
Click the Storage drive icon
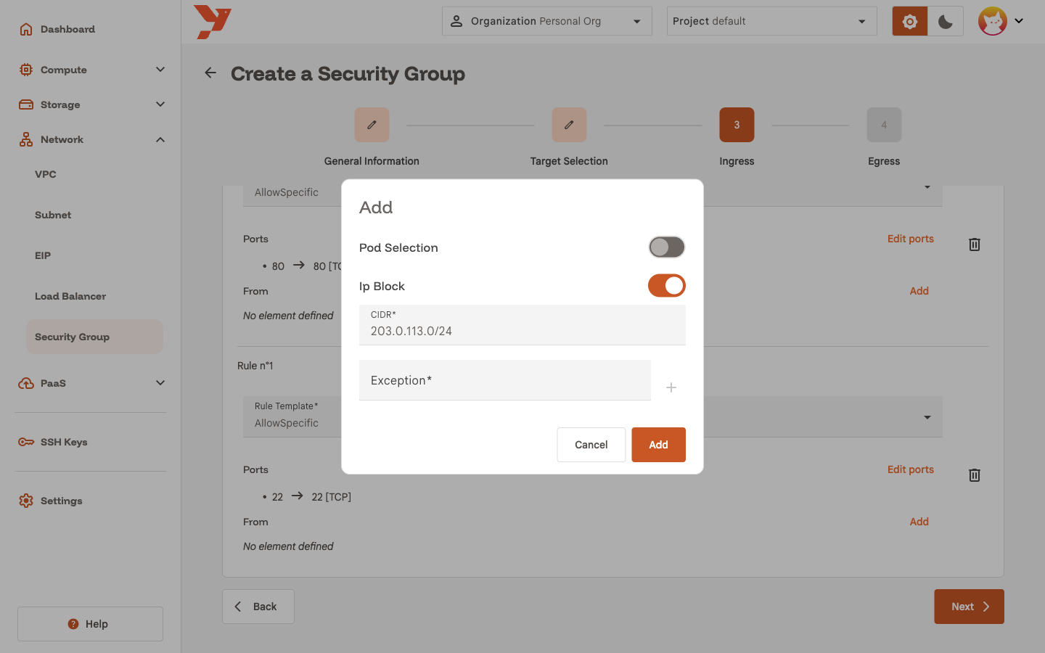tap(26, 104)
